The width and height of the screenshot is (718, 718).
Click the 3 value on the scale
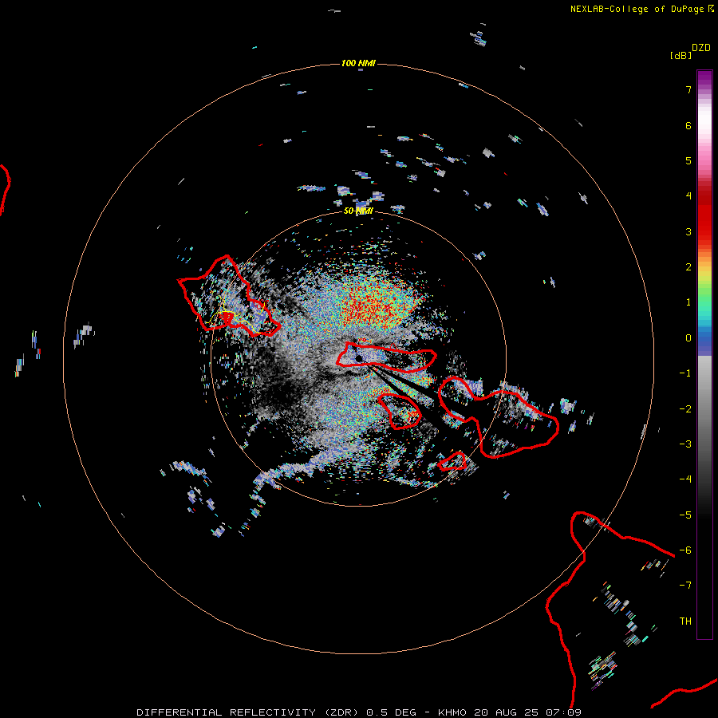(x=688, y=231)
